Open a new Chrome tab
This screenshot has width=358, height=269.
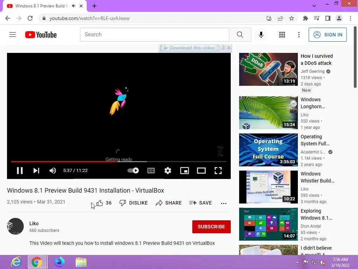[94, 6]
